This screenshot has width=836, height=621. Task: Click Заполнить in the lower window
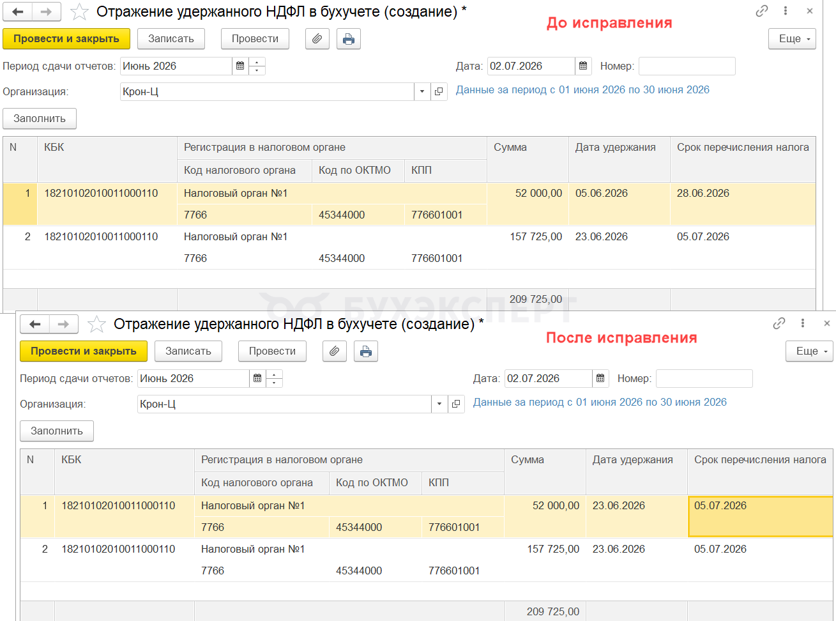[x=57, y=431]
